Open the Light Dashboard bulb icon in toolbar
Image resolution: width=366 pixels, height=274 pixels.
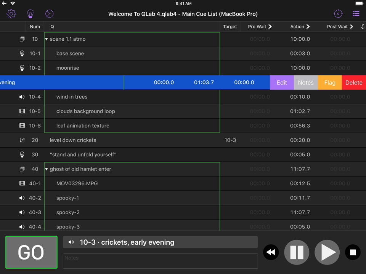(x=30, y=14)
